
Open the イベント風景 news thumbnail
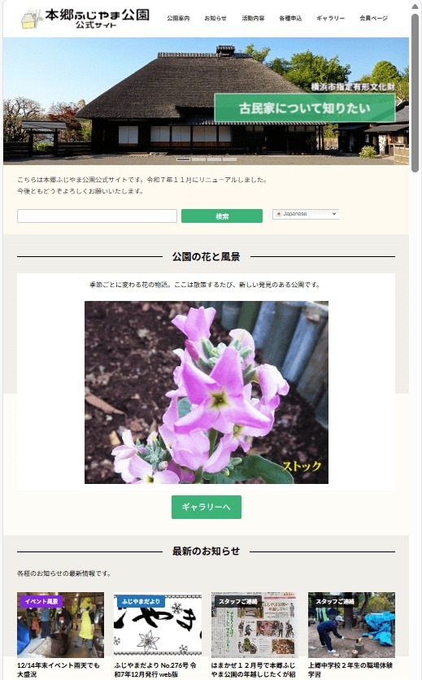61,625
